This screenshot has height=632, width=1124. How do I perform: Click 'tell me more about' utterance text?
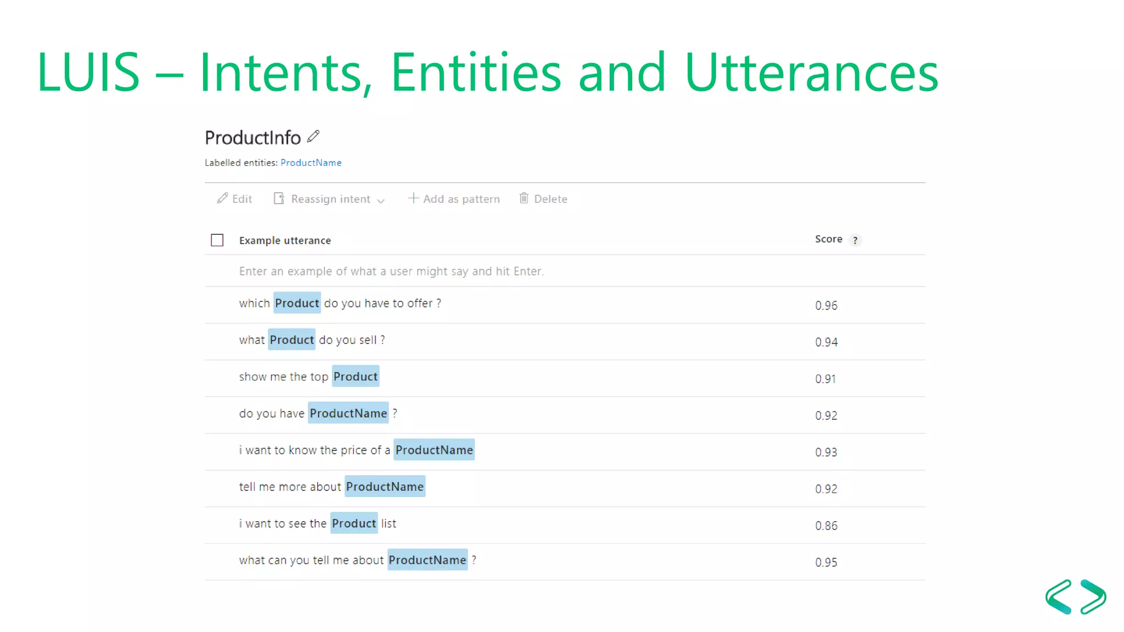[x=290, y=487]
